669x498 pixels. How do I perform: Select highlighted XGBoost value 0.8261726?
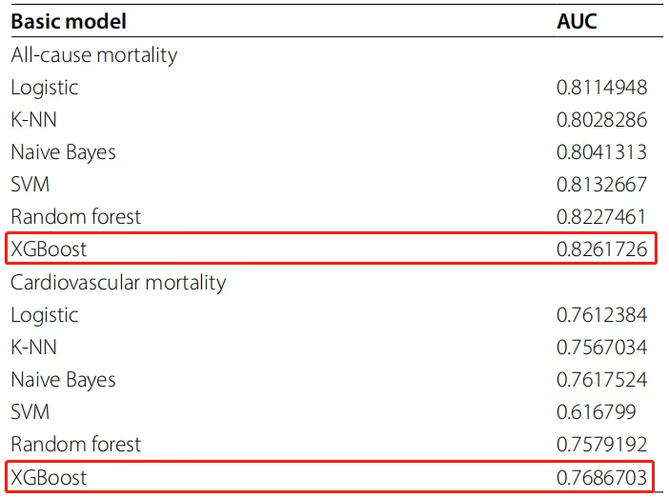tap(602, 249)
